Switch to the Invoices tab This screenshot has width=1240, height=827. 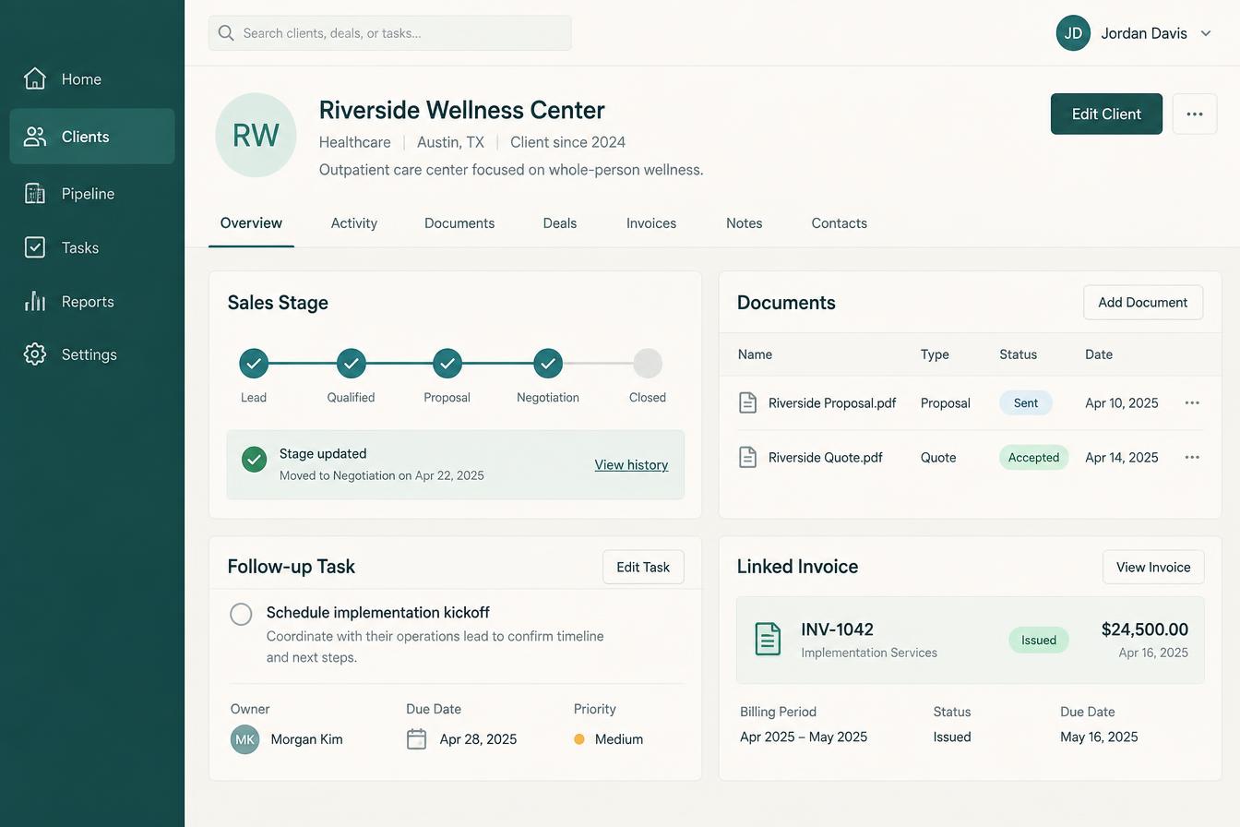click(x=651, y=223)
